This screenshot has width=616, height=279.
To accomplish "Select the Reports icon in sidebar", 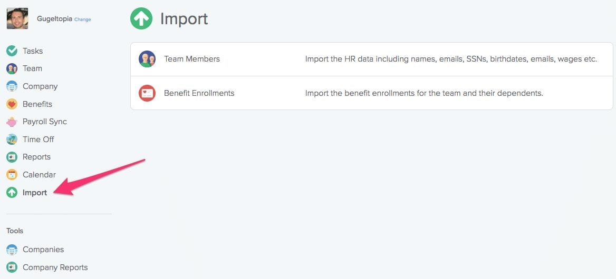I will (x=12, y=157).
